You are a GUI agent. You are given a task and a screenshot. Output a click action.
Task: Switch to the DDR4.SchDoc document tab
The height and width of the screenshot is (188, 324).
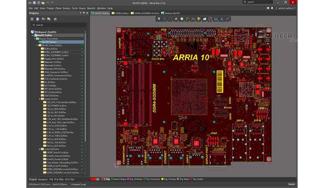pos(120,13)
